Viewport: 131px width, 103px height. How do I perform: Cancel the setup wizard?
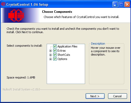coord(117,96)
